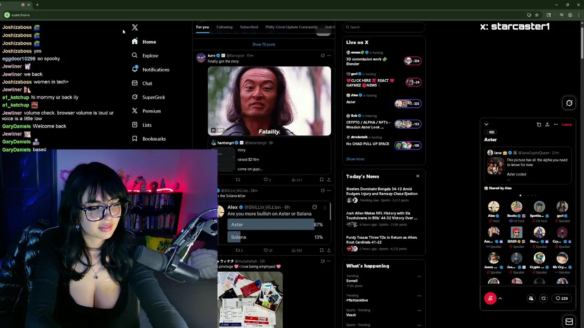Select the For you tab
The height and width of the screenshot is (328, 584).
coord(203,27)
